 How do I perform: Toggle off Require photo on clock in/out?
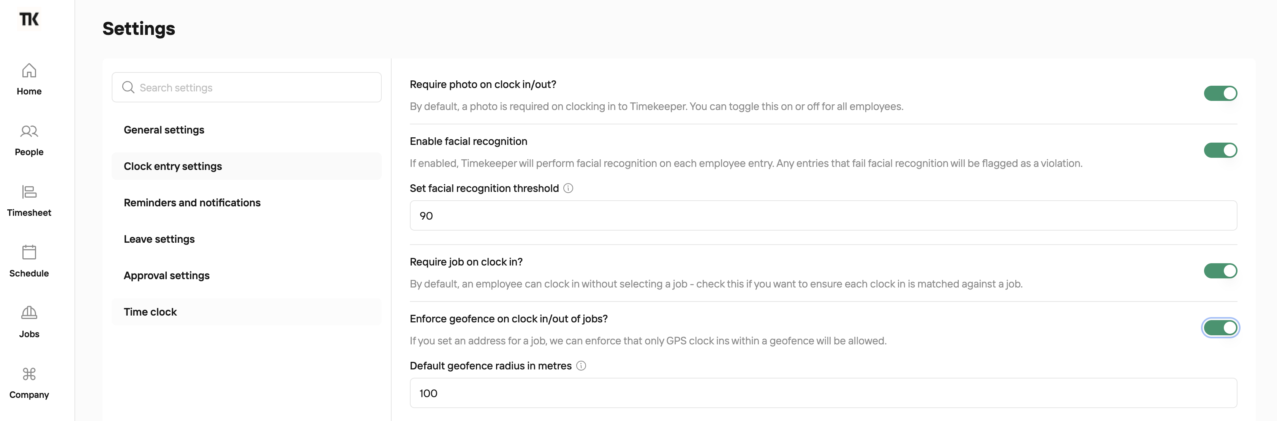(1220, 93)
